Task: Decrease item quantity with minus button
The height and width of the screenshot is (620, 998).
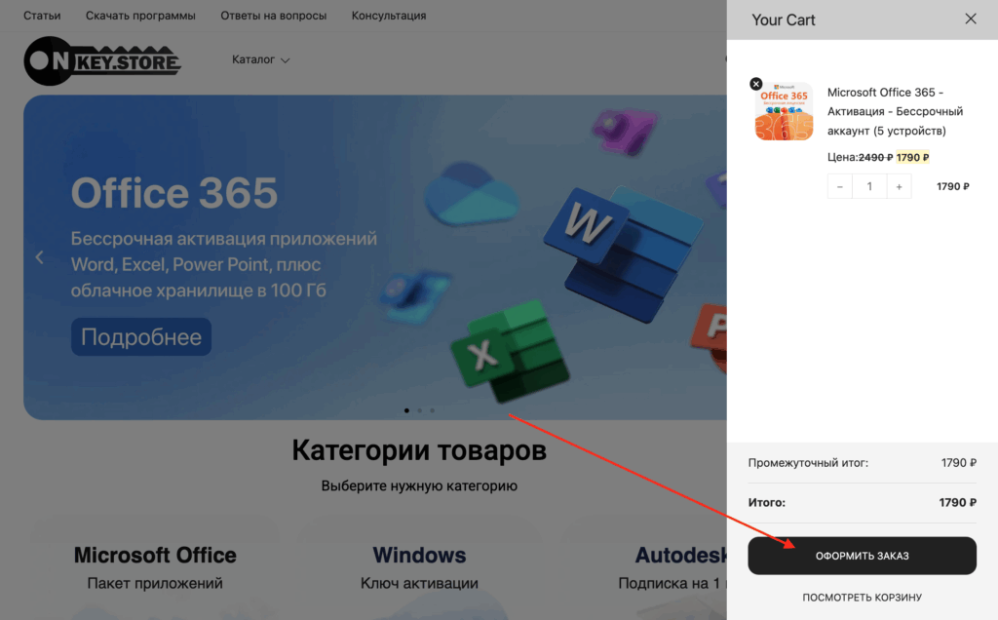Action: 840,186
